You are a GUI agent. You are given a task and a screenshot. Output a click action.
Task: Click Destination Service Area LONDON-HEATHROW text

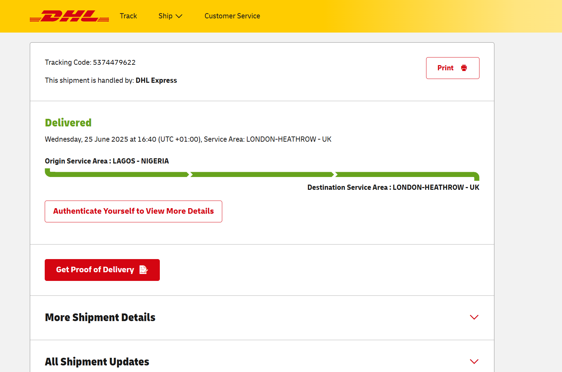(x=393, y=187)
